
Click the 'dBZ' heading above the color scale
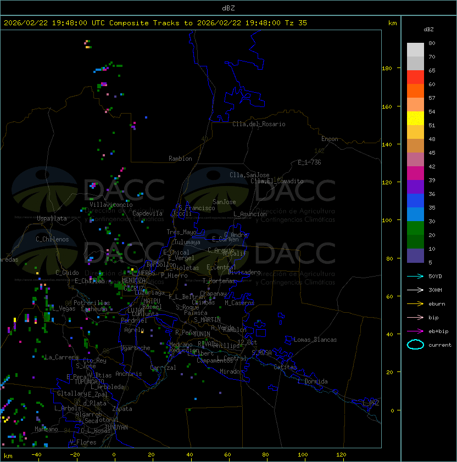(428, 30)
